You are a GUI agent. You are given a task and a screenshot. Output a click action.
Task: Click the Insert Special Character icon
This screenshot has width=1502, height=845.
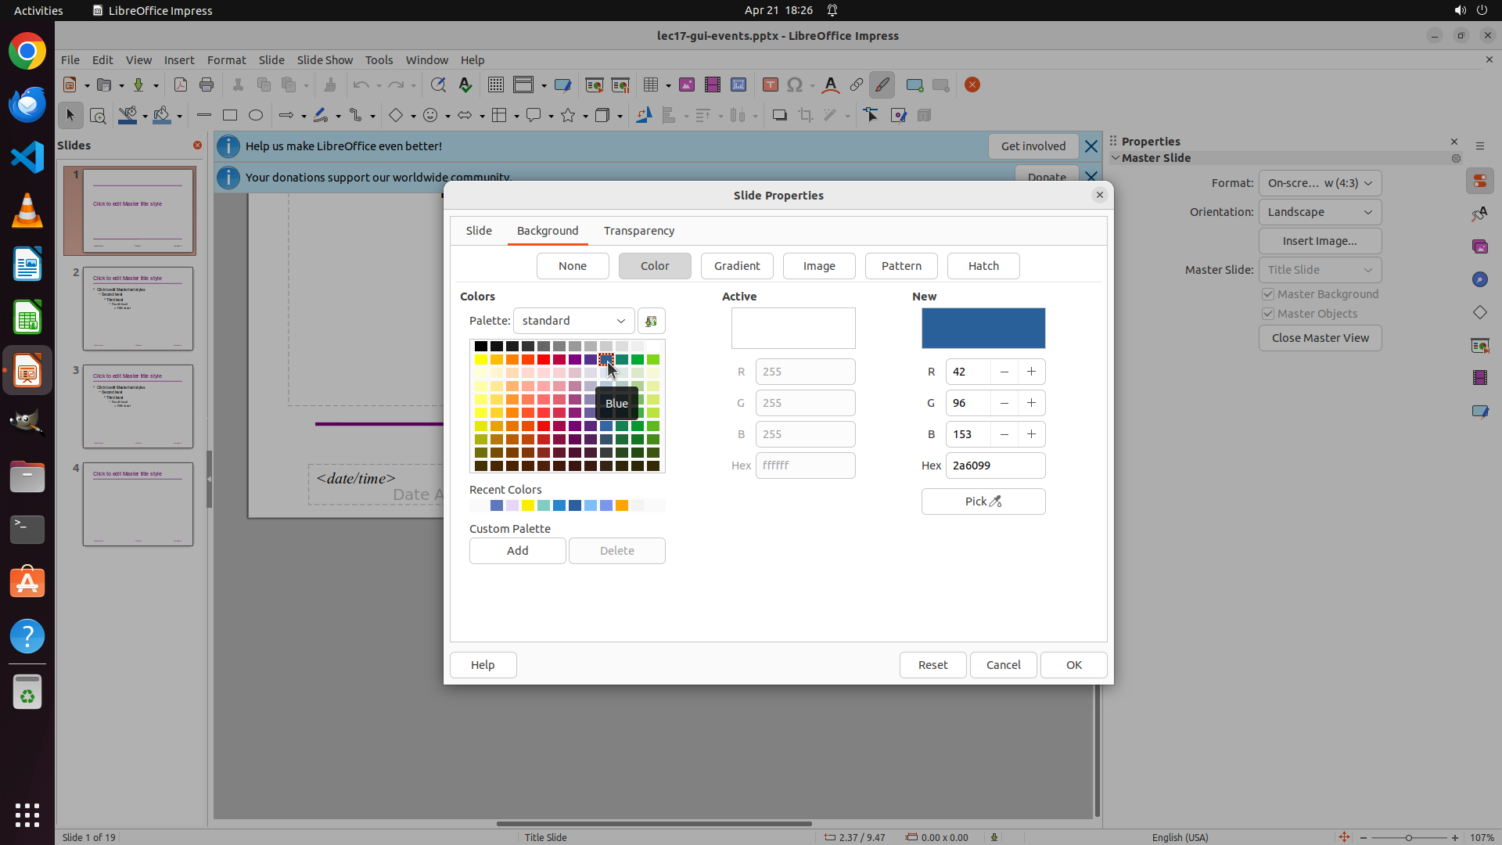point(795,84)
